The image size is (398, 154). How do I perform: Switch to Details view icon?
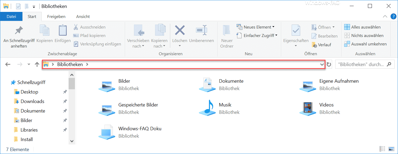pyautogui.click(x=382, y=149)
